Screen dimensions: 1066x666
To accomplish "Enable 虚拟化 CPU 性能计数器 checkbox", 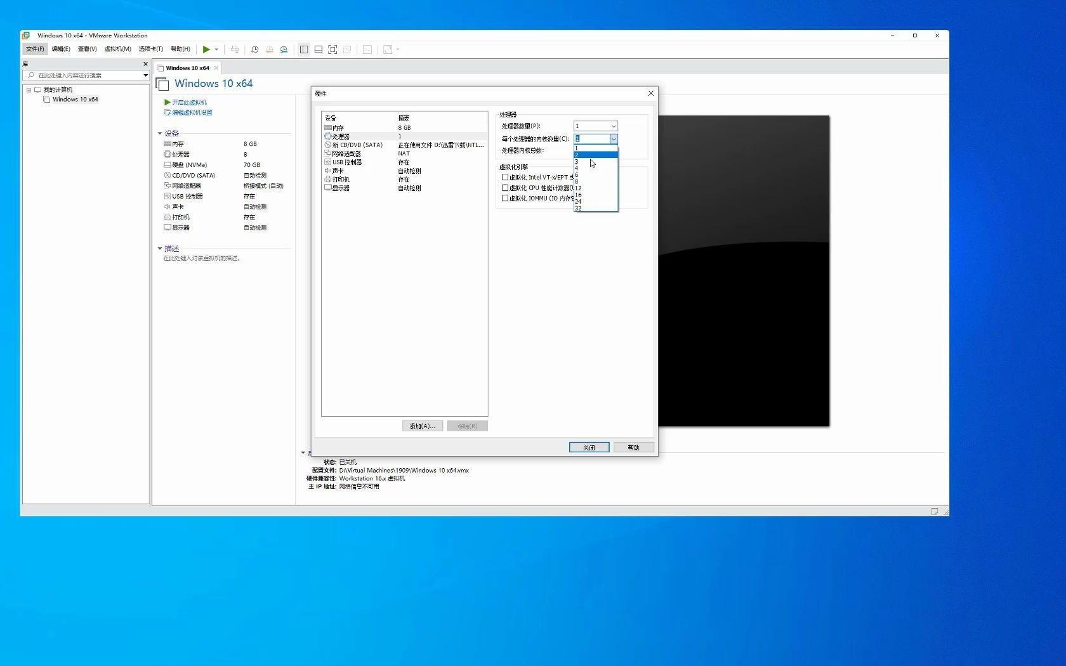I will click(x=505, y=188).
